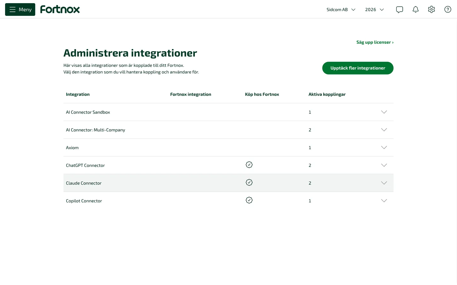Open the Meny hamburger menu
The image size is (457, 285).
tap(20, 9)
